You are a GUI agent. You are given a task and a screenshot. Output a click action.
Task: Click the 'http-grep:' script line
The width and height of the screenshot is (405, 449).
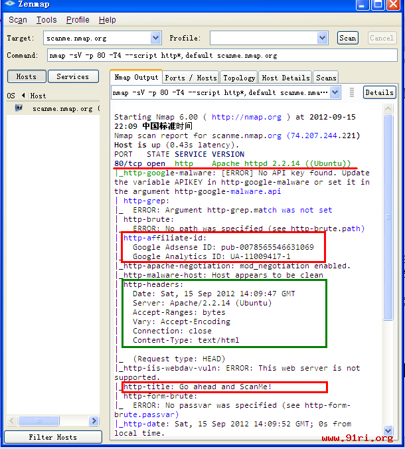146,201
